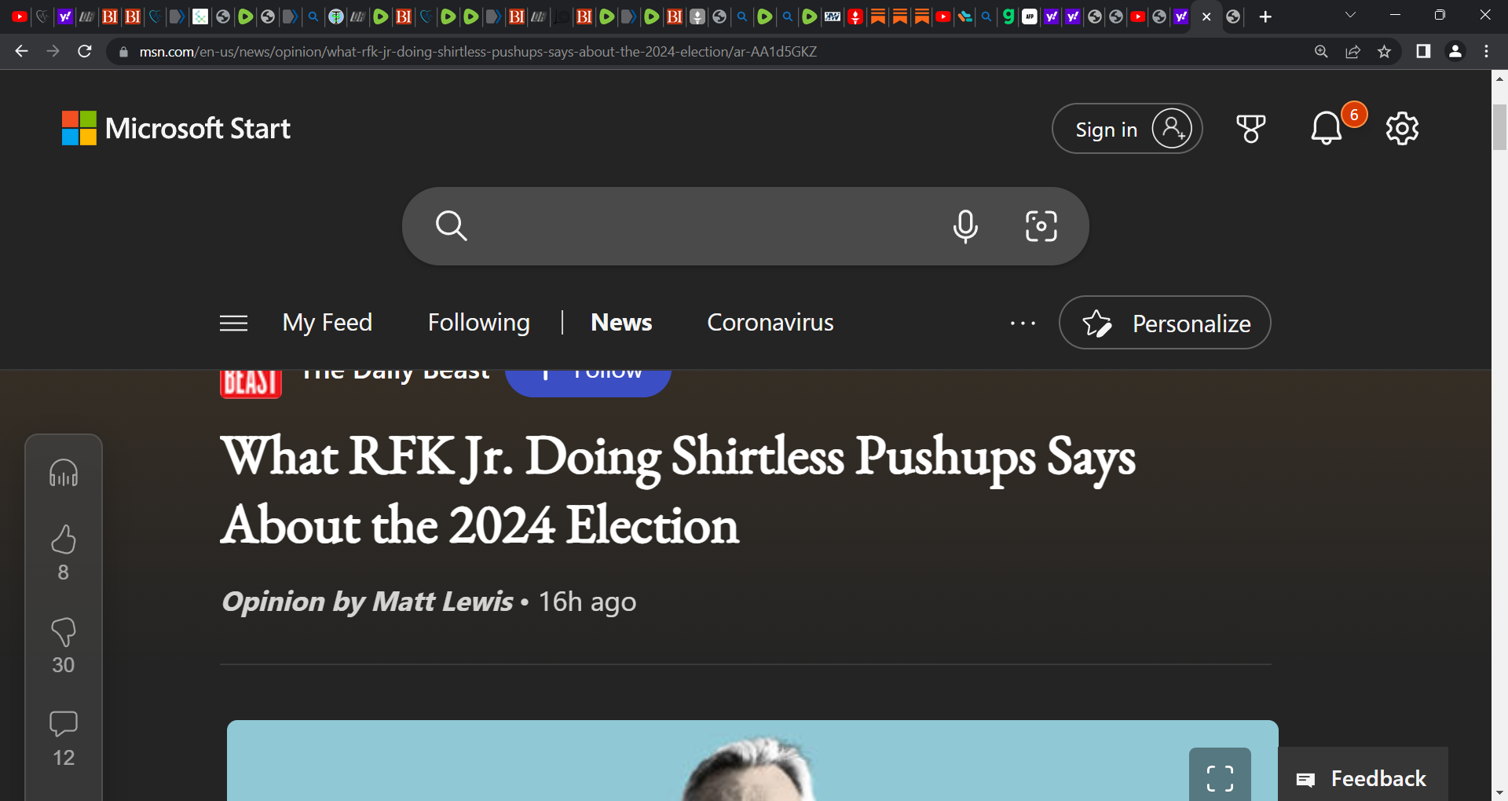Click the article headline text
The height and width of the screenshot is (801, 1508).
tap(678, 490)
